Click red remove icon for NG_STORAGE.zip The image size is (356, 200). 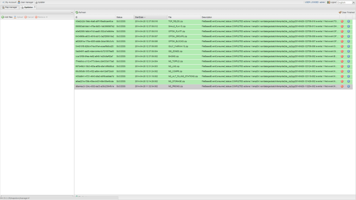click(x=342, y=81)
